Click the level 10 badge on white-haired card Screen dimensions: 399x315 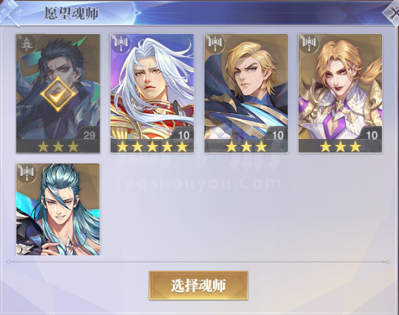pos(183,135)
